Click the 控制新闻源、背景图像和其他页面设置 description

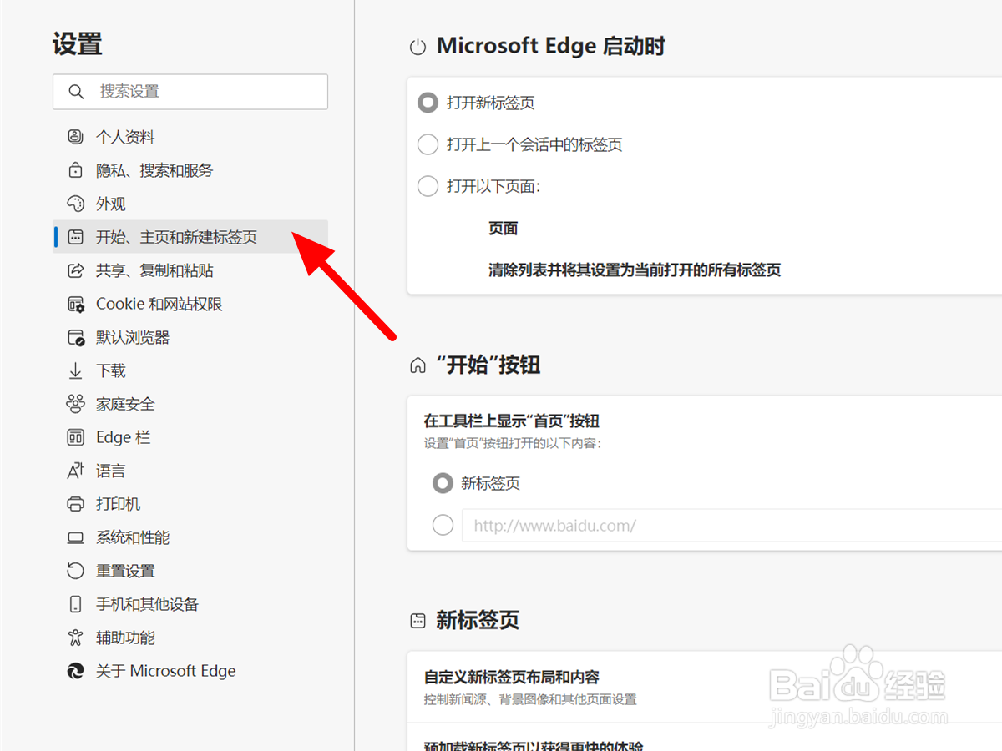click(x=529, y=699)
